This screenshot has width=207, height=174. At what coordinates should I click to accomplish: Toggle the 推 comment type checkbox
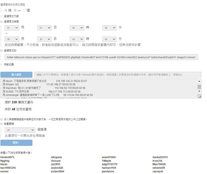6,11
